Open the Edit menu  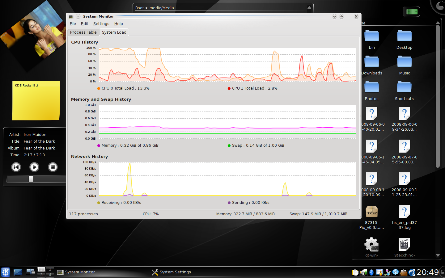coord(84,24)
